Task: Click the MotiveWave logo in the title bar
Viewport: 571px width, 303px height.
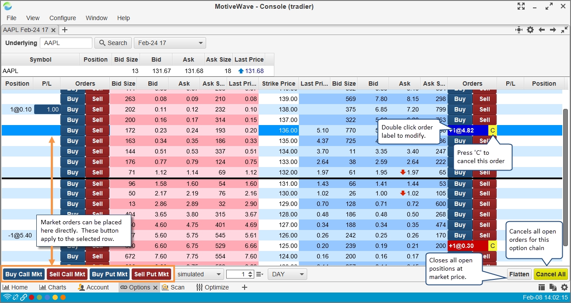Action: click(7, 6)
